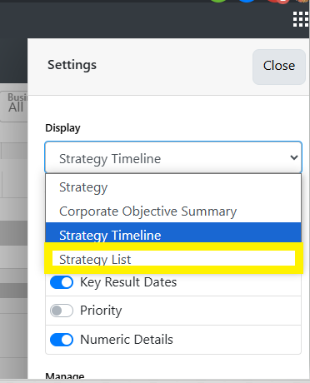The height and width of the screenshot is (383, 310).
Task: Click the Settings panel heading
Action: pyautogui.click(x=72, y=66)
